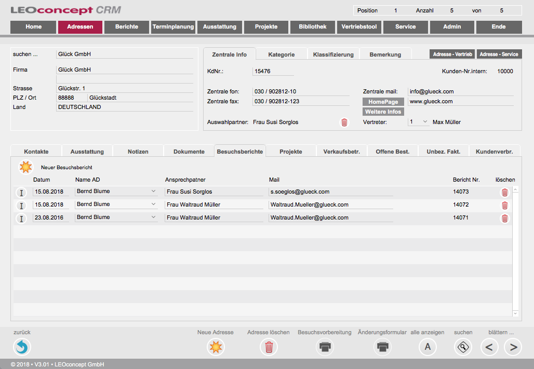
Task: Click the Weitere Infos button
Action: pyautogui.click(x=383, y=112)
